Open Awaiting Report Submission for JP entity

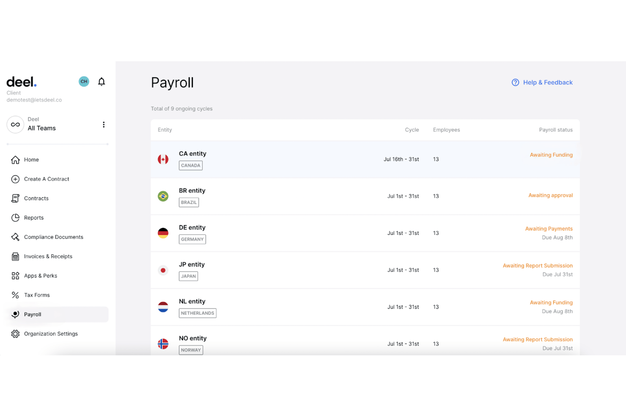click(538, 266)
